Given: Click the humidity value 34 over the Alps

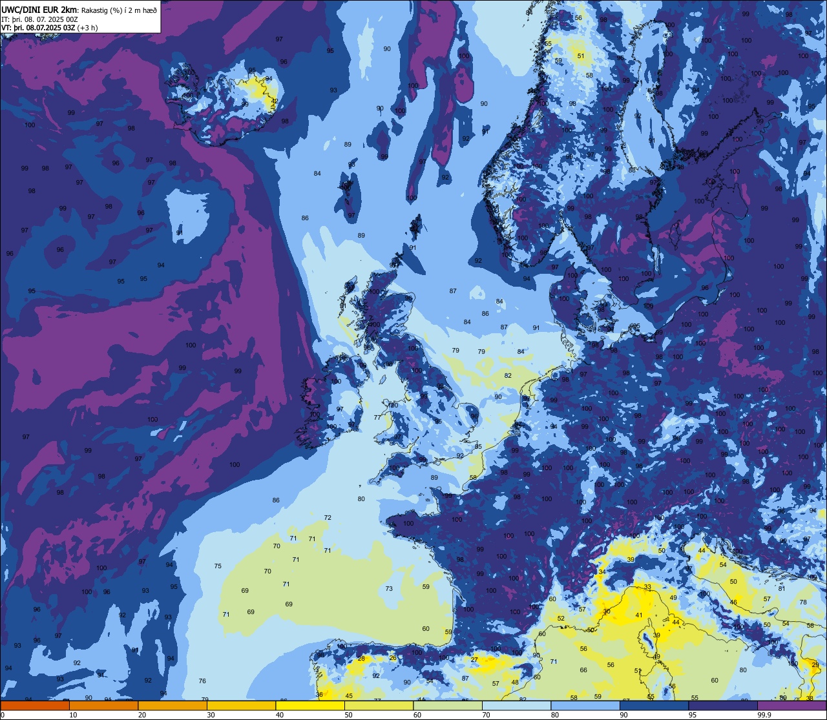Looking at the screenshot, I should 602,572.
